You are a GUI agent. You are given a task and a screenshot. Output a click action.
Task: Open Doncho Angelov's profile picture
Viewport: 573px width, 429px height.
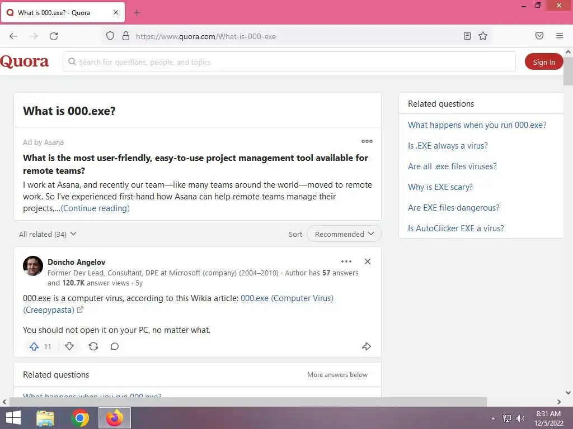(33, 265)
